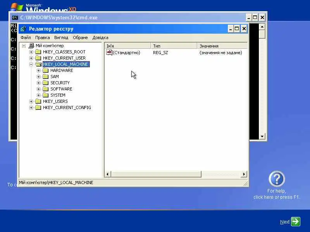Expand the SYSTEM key
The image size is (310, 232).
coord(38,95)
